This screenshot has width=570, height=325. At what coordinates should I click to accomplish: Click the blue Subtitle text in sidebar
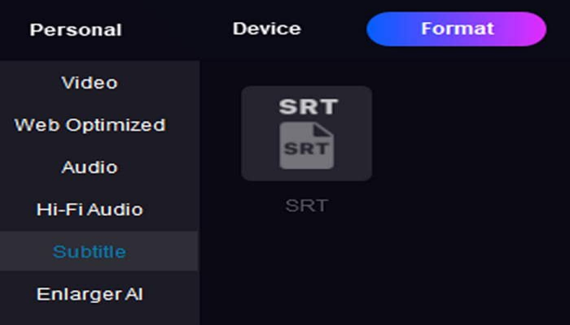(90, 251)
